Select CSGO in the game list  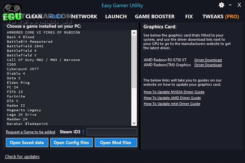tap(69, 64)
